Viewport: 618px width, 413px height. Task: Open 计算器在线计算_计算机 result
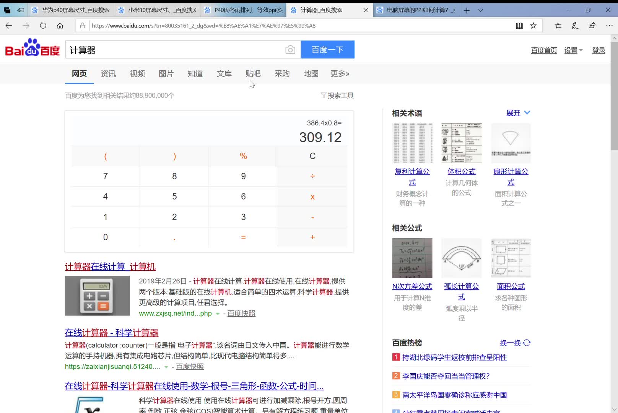pyautogui.click(x=110, y=267)
